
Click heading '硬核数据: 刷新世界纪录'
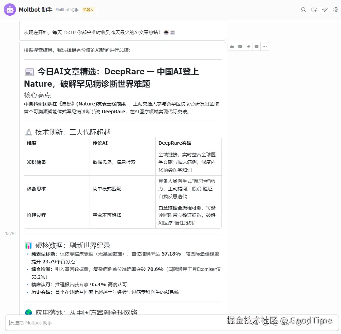pos(73,245)
